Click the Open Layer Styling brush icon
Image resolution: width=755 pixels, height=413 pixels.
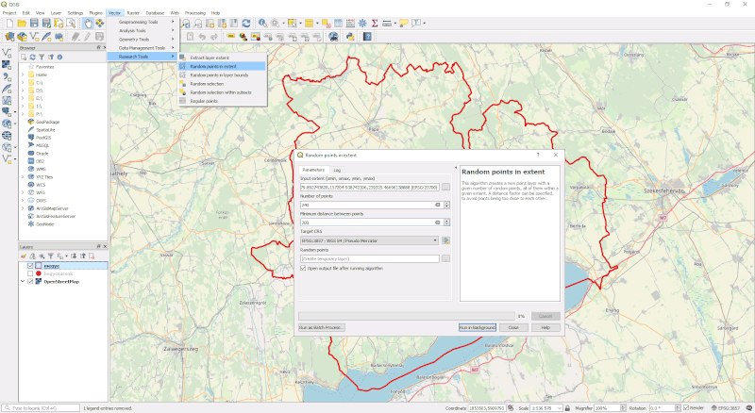pyautogui.click(x=23, y=256)
